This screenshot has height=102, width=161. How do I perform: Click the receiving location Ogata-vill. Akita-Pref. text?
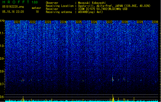pos(114,6)
